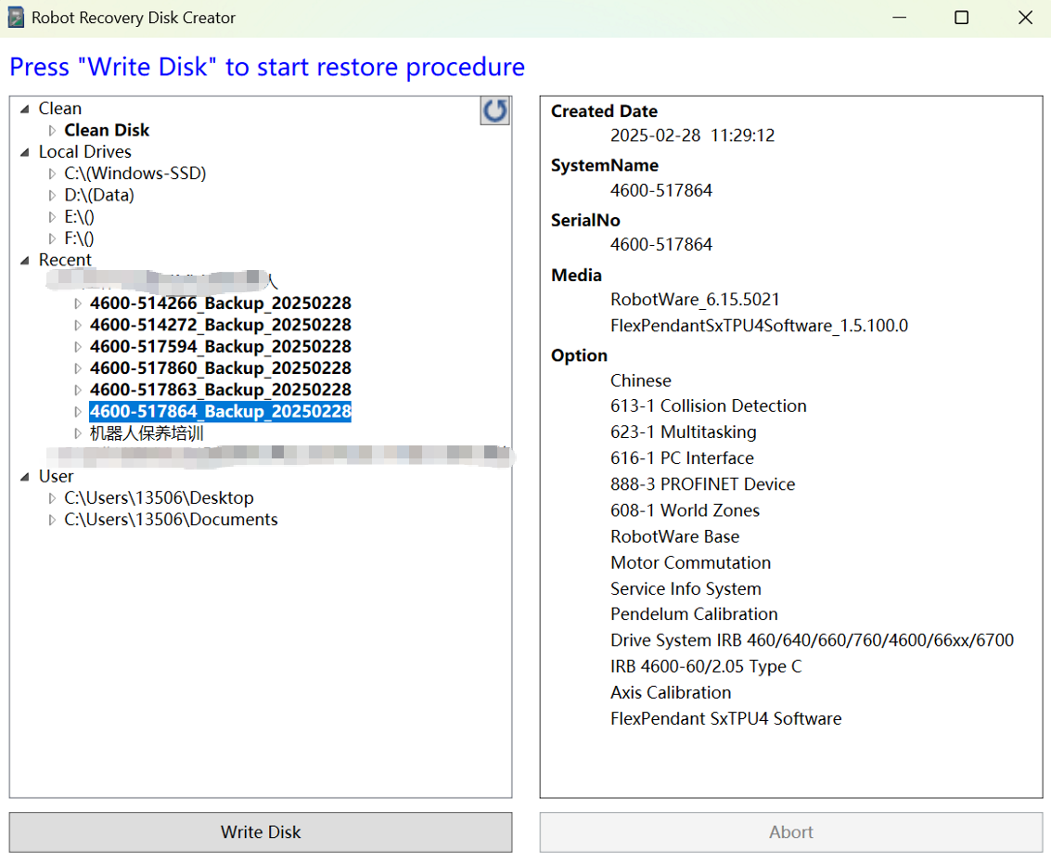
Task: Collapse the Local Drives group
Action: pos(25,152)
